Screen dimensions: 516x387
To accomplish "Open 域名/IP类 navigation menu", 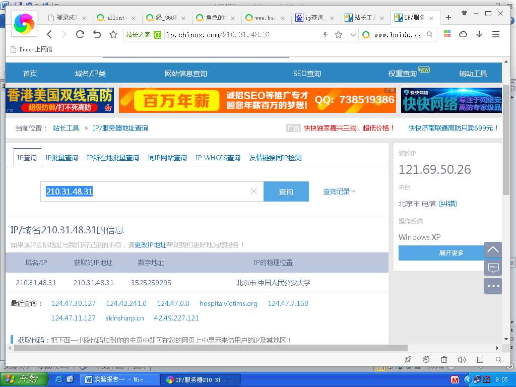I will pos(90,74).
